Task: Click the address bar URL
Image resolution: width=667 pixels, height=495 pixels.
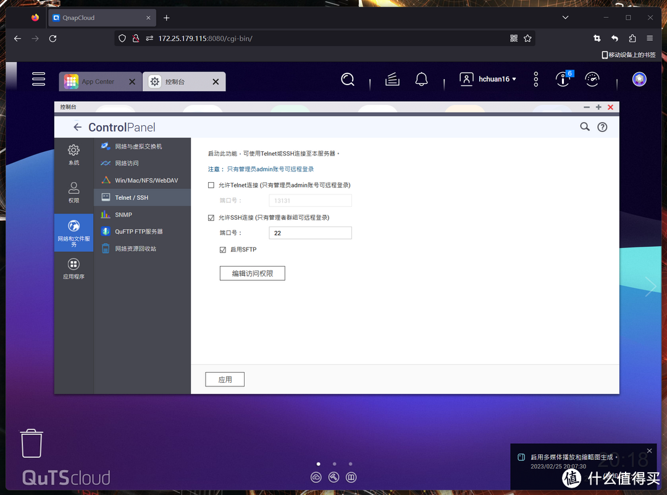Action: coord(205,39)
